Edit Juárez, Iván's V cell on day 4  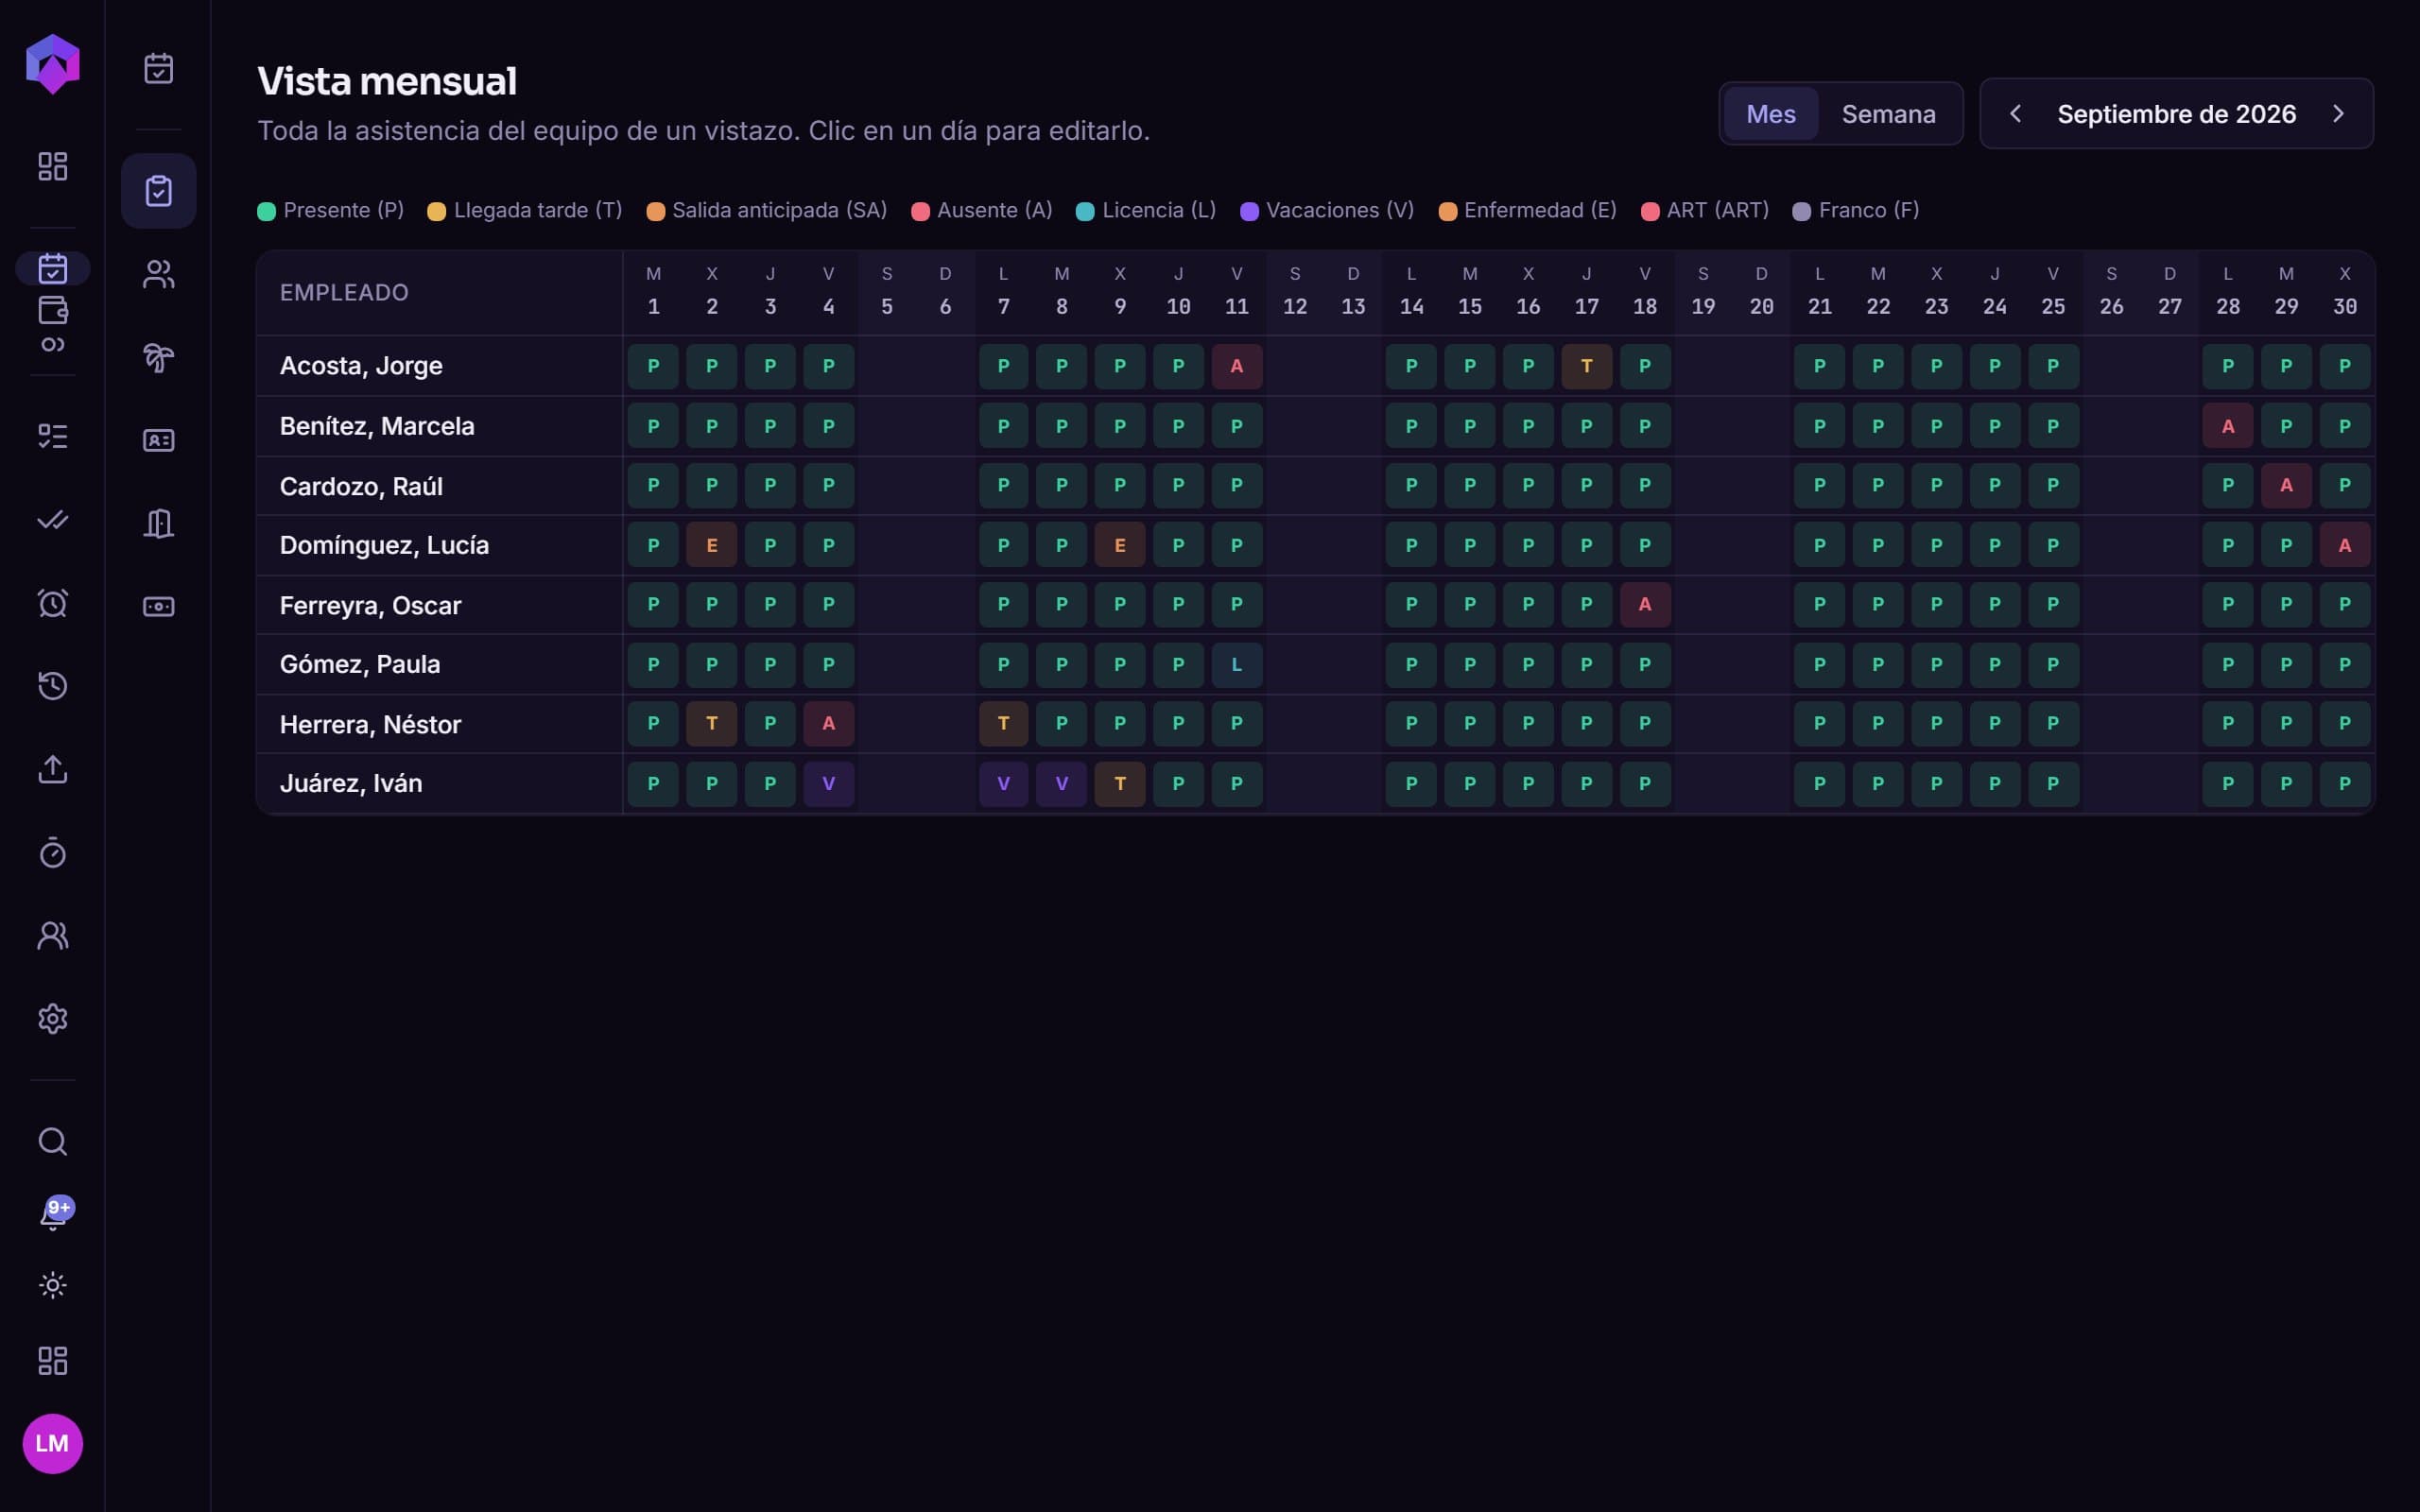(x=828, y=783)
